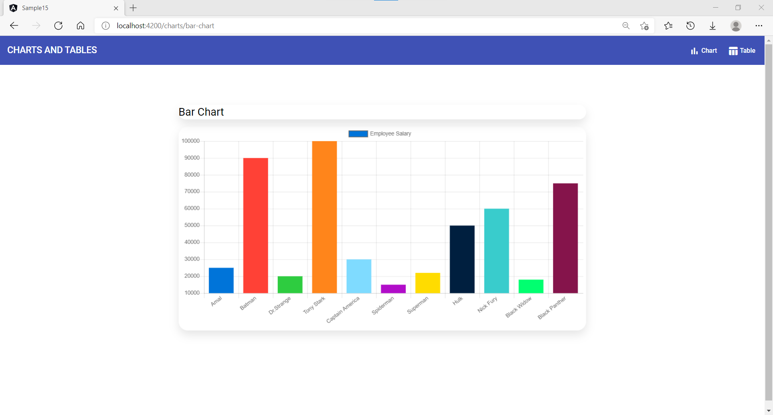Open the browser History icon

tap(690, 25)
